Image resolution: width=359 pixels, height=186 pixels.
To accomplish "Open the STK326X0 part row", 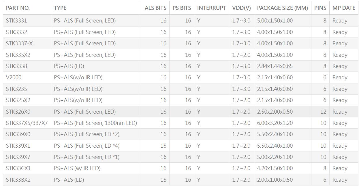I will coord(18,112).
